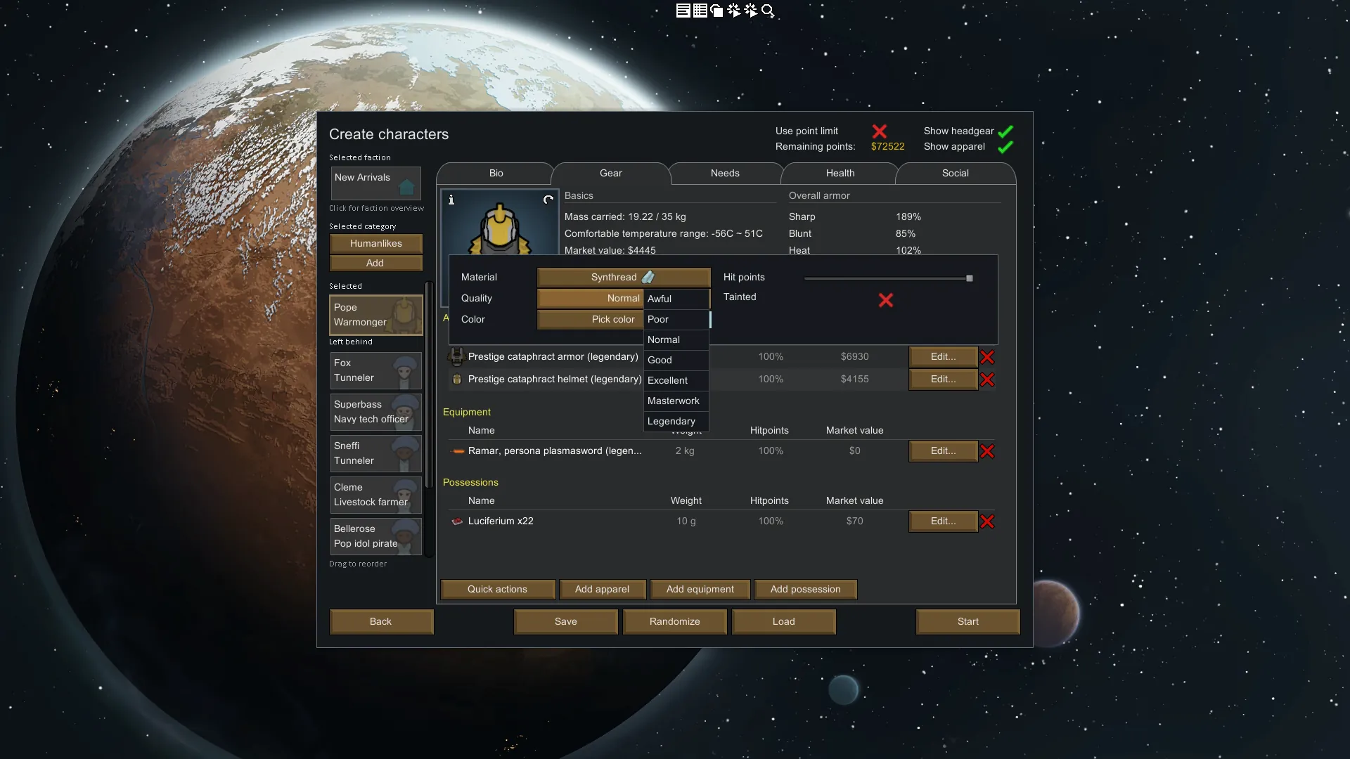The height and width of the screenshot is (759, 1350).
Task: Click the Add apparel button
Action: tap(602, 589)
